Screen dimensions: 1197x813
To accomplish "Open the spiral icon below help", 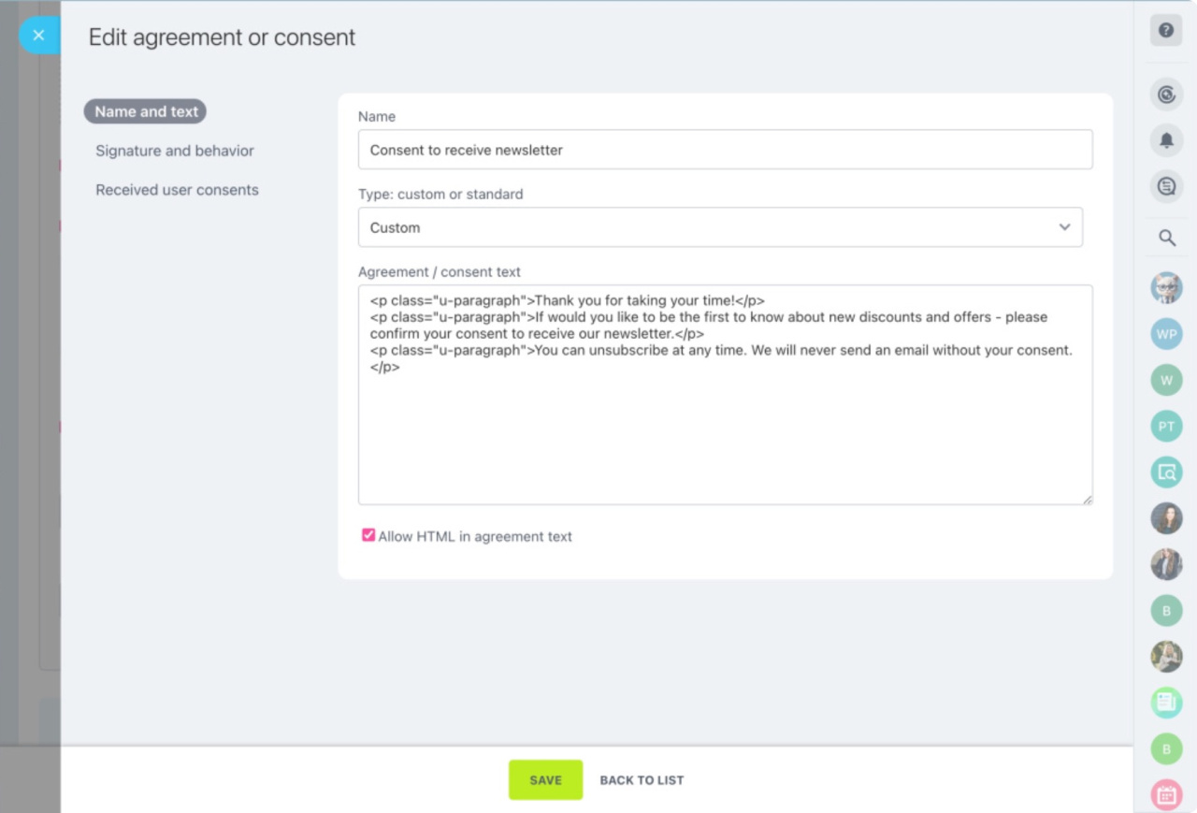I will pos(1166,94).
